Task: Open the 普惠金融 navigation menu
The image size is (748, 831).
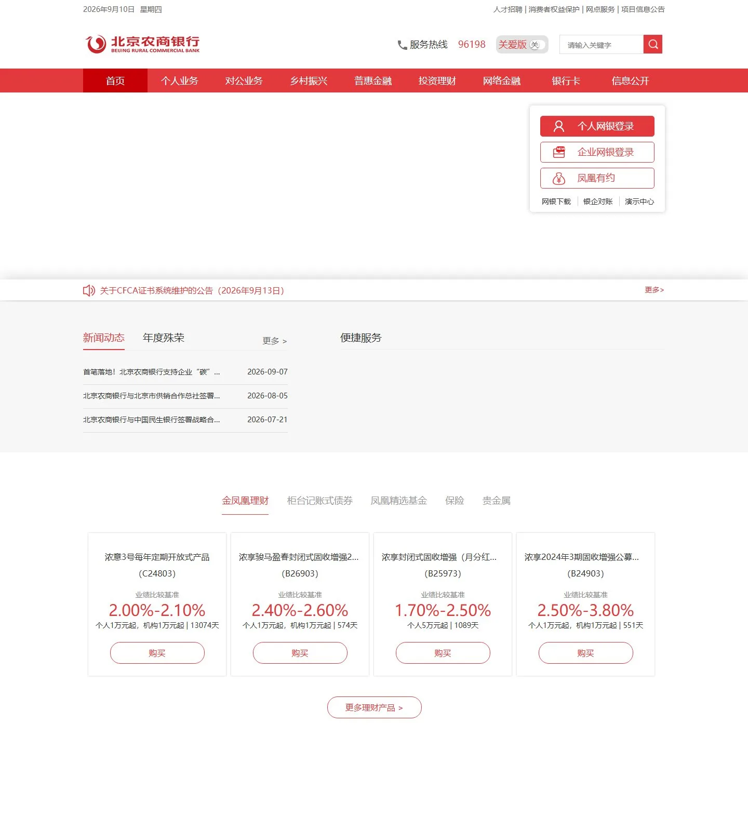Action: point(373,81)
